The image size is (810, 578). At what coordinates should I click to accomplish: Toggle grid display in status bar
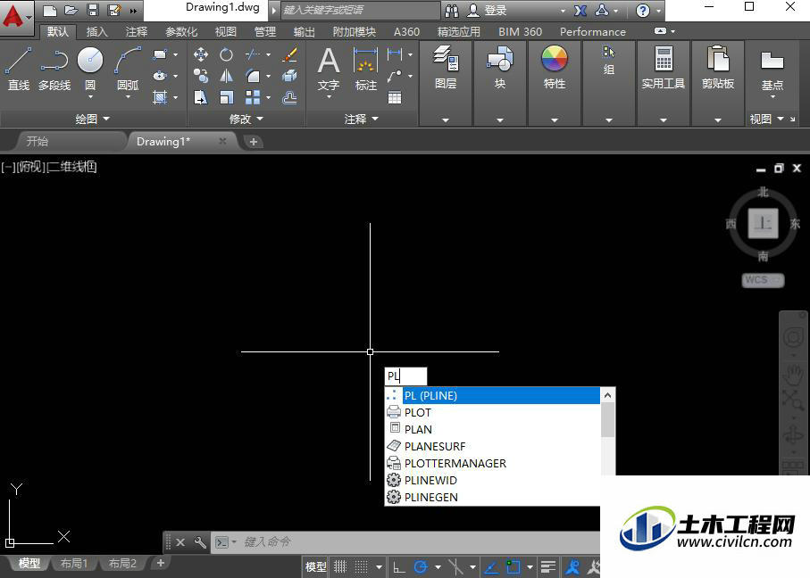(x=340, y=566)
